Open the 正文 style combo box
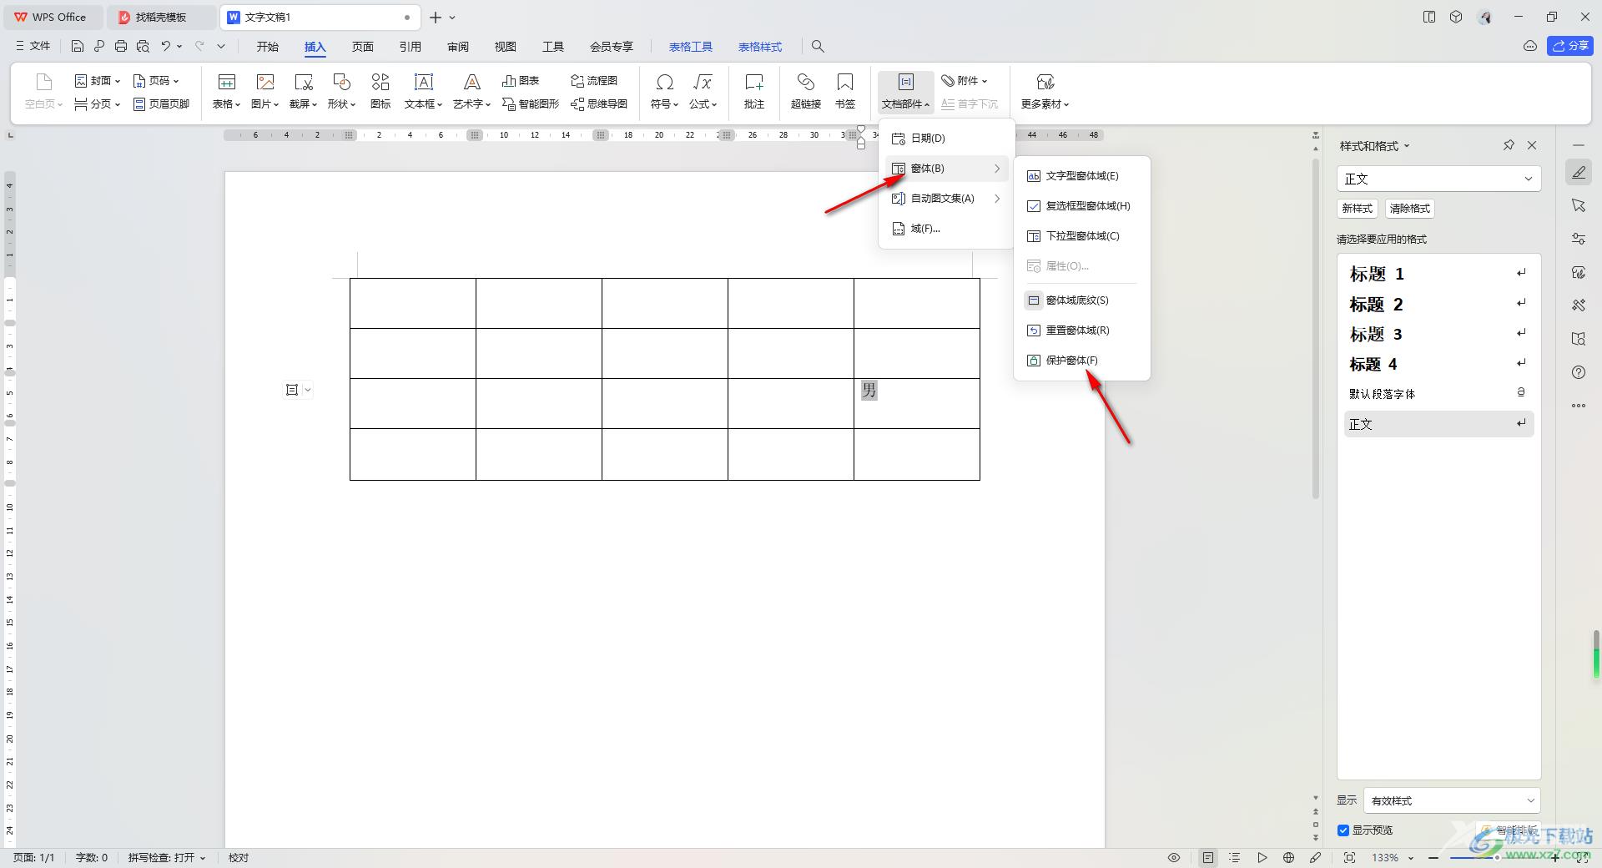Screen dimensions: 1602x868 coord(1438,179)
